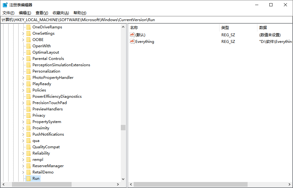Click the Run folder icon
This screenshot has width=293, height=188.
coord(28,179)
